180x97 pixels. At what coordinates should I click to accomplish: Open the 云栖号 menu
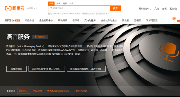click(x=137, y=20)
